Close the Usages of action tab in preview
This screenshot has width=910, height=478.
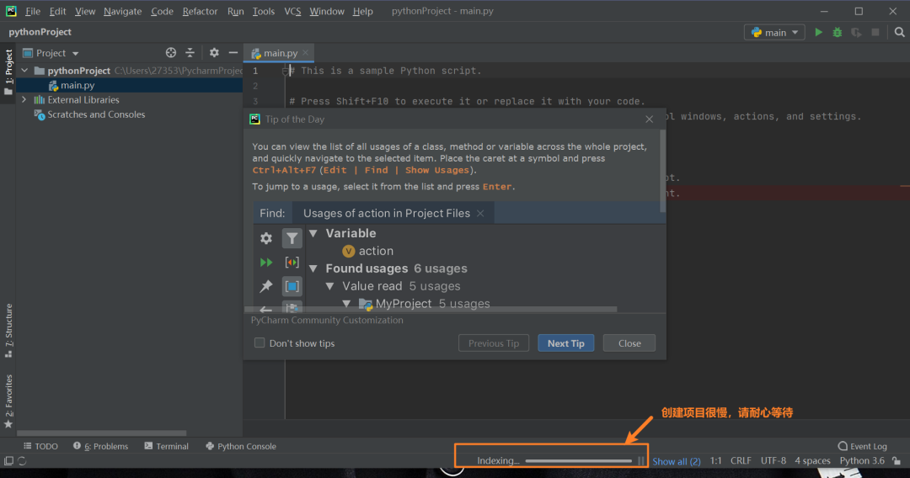(480, 213)
